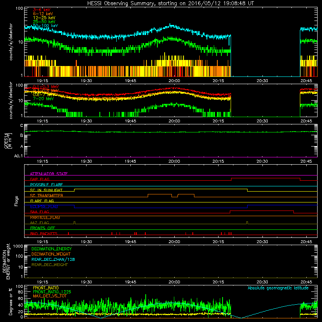Image resolution: width=322 pixels, height=322 pixels.
Task: Select the PARTICLE_FLAG label
Action: [45, 217]
